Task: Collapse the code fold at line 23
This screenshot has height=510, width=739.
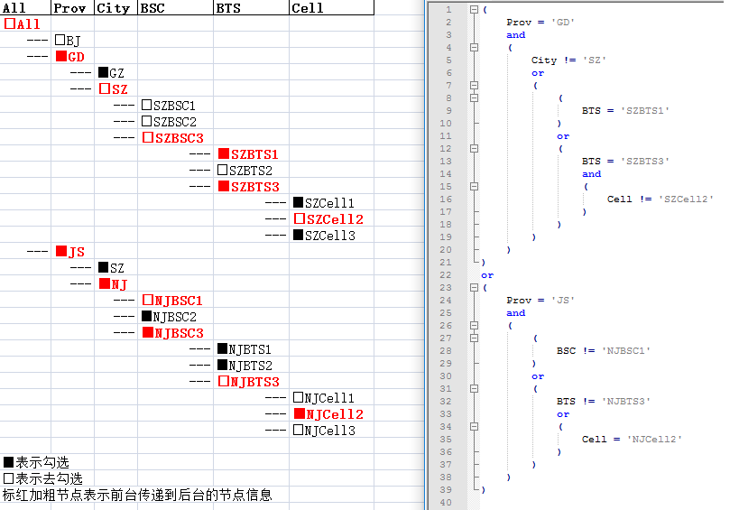Action: click(474, 288)
